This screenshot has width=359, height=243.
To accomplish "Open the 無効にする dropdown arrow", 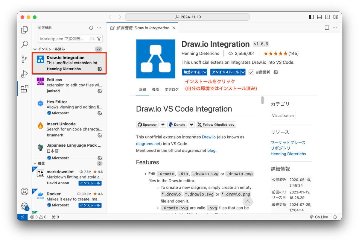I will click(205, 72).
